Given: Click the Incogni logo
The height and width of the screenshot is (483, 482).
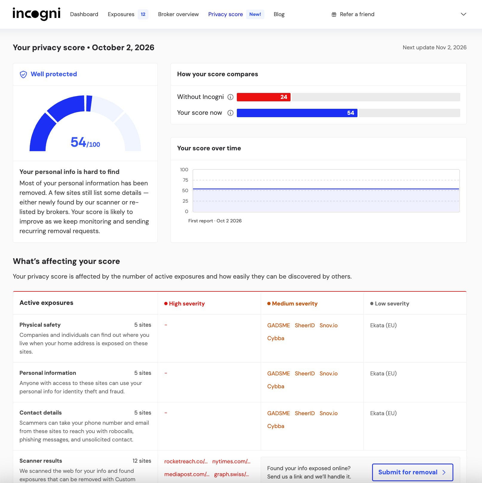Looking at the screenshot, I should click(36, 14).
